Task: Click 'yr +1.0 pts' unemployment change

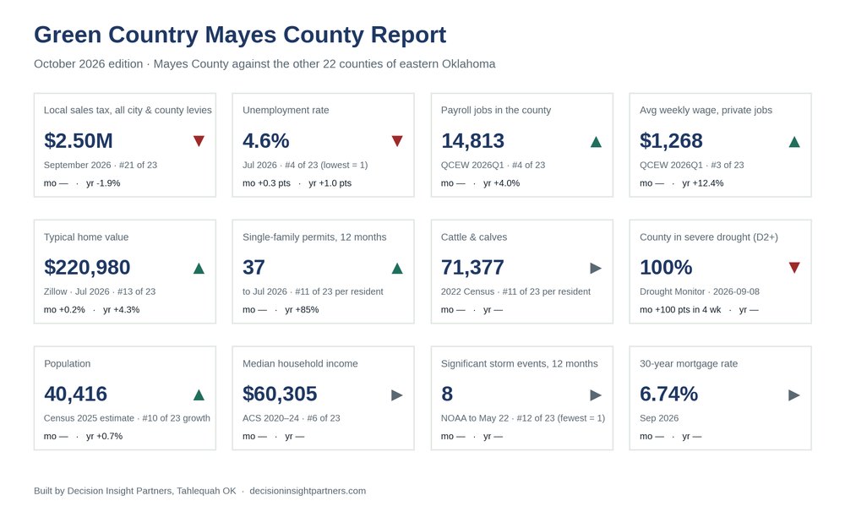Action: [x=330, y=183]
